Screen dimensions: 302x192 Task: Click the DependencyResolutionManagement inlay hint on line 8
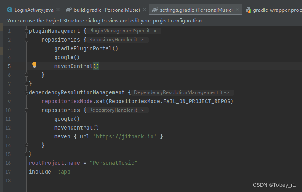tap(182, 92)
